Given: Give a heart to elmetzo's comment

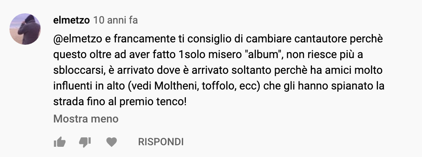Looking at the screenshot, I should tap(112, 142).
